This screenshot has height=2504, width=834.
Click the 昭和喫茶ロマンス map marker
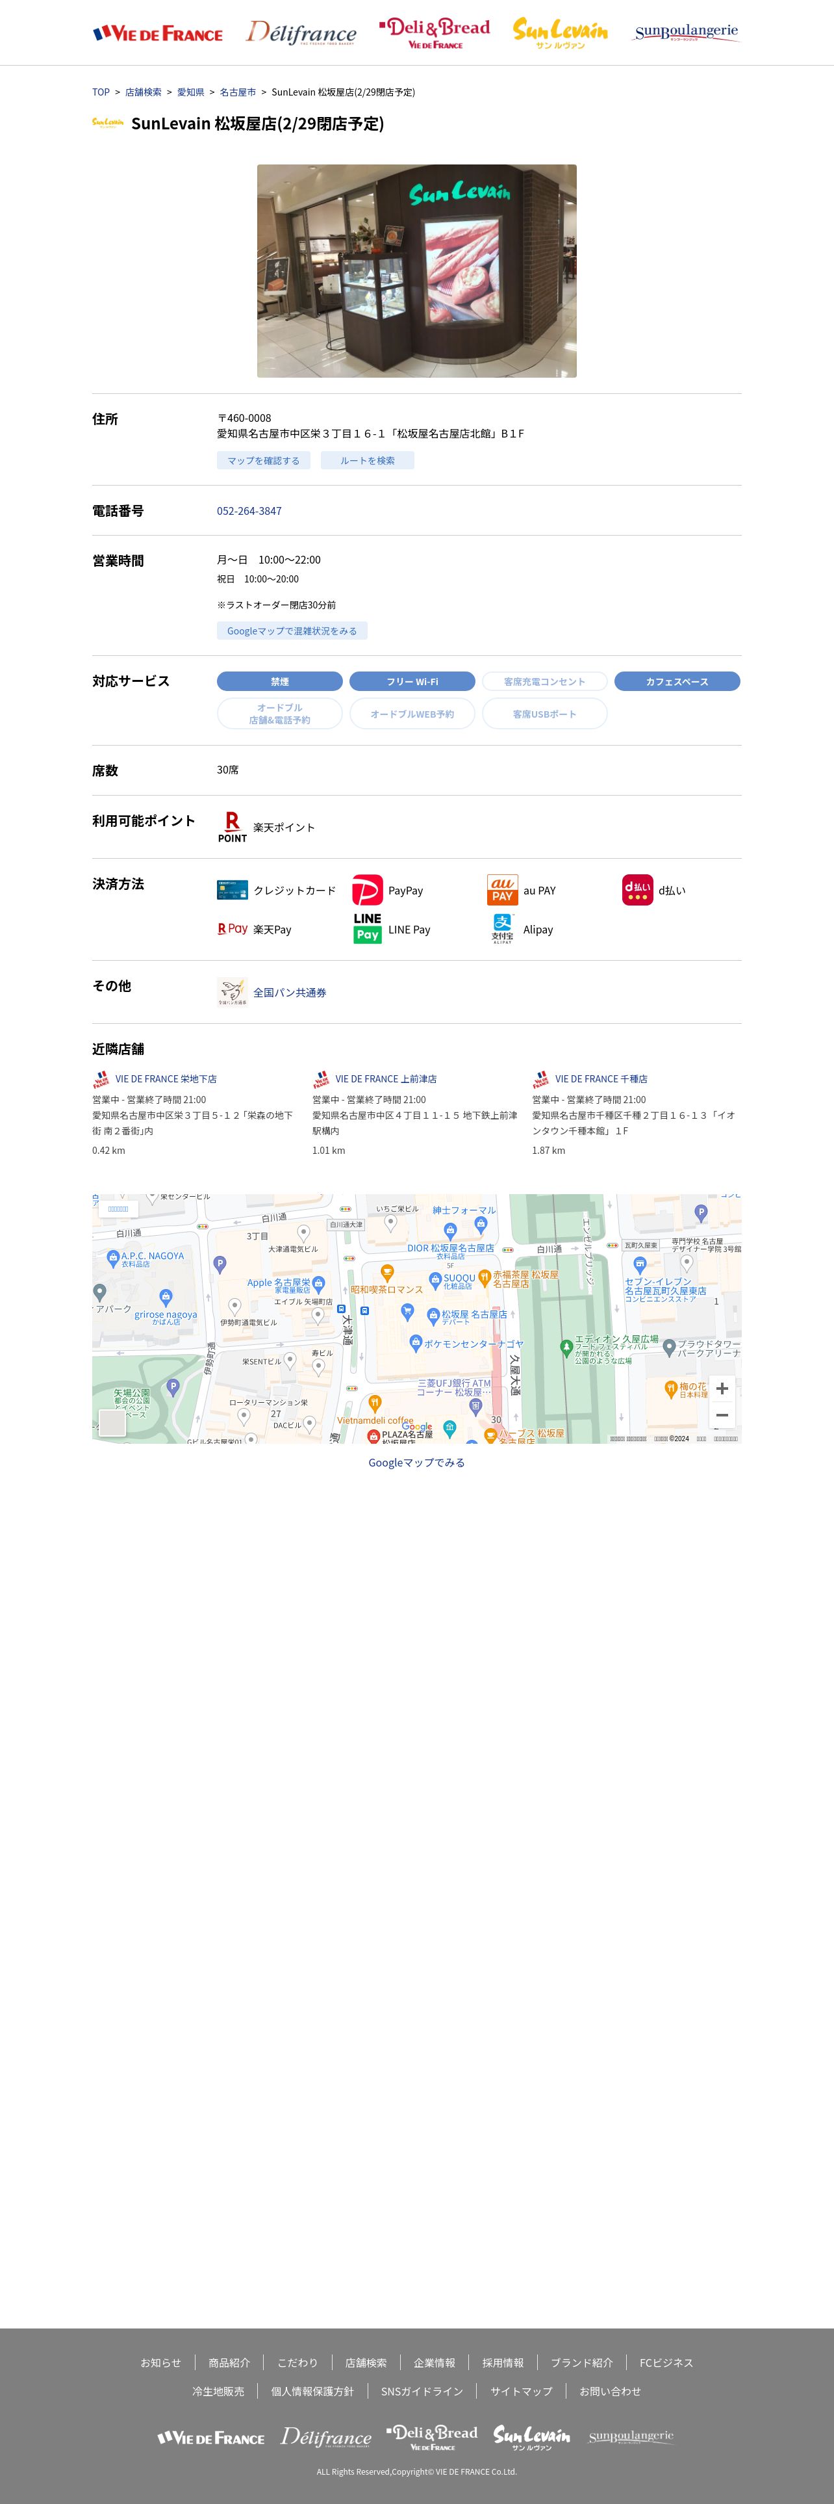point(386,1272)
